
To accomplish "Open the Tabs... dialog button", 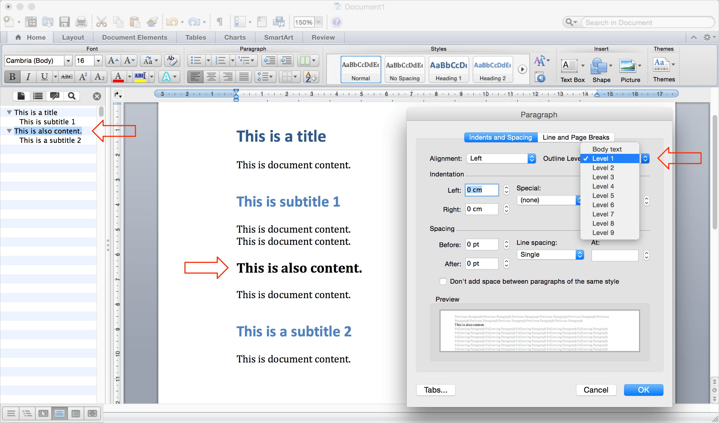I will [435, 390].
